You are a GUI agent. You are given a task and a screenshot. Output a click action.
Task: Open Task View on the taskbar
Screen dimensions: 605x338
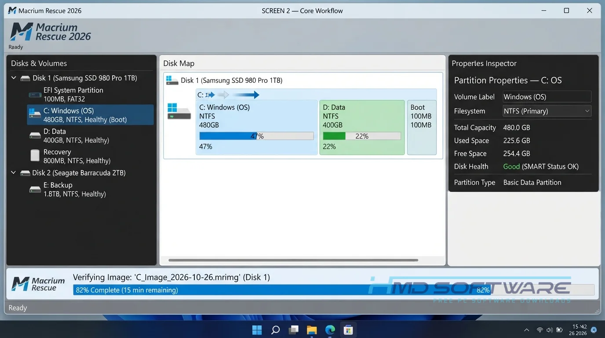(294, 330)
